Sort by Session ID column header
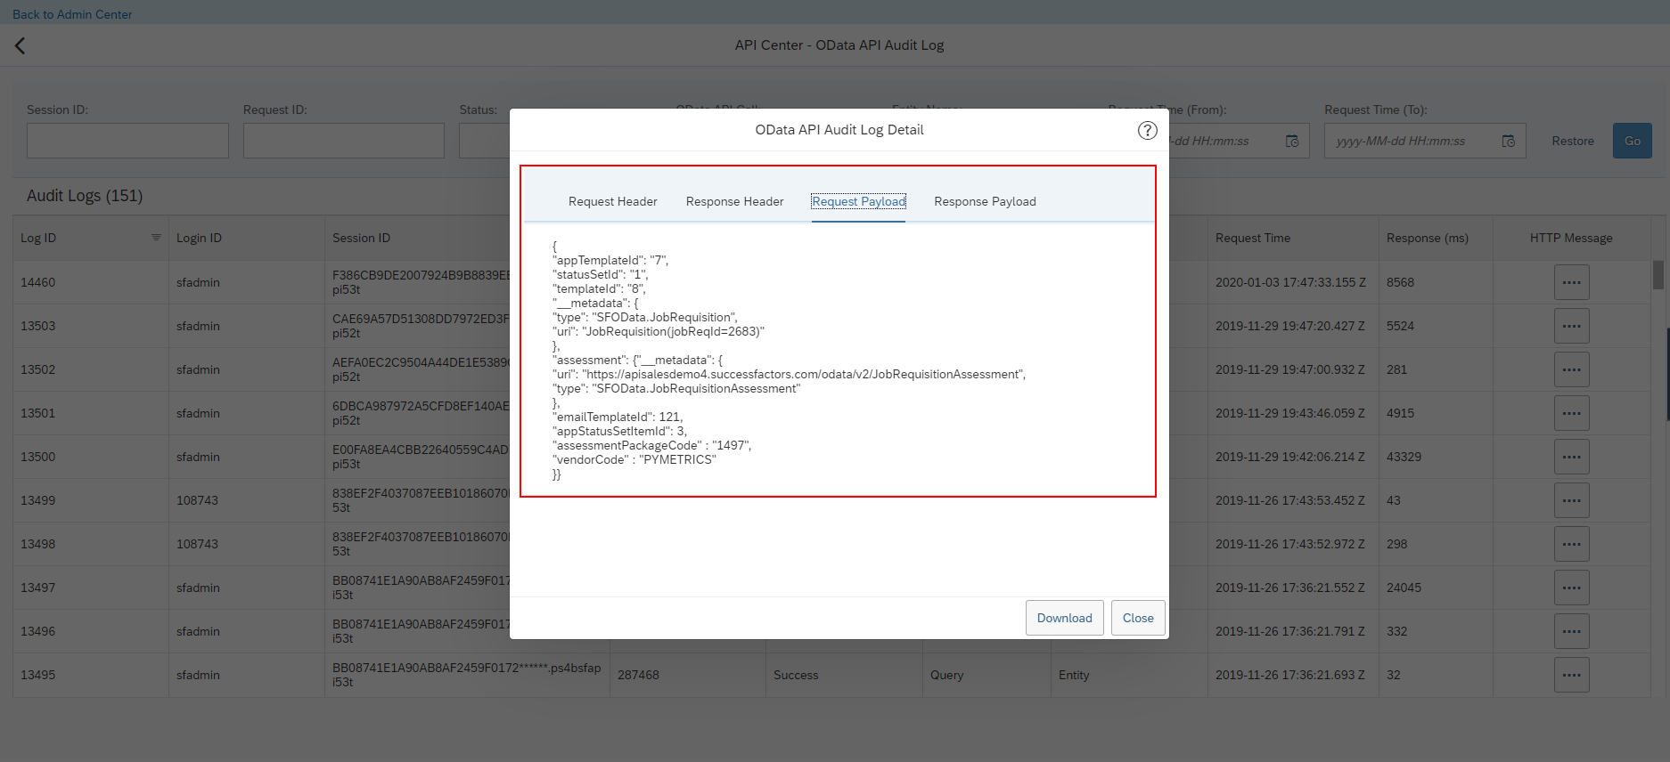This screenshot has width=1670, height=762. [x=361, y=238]
